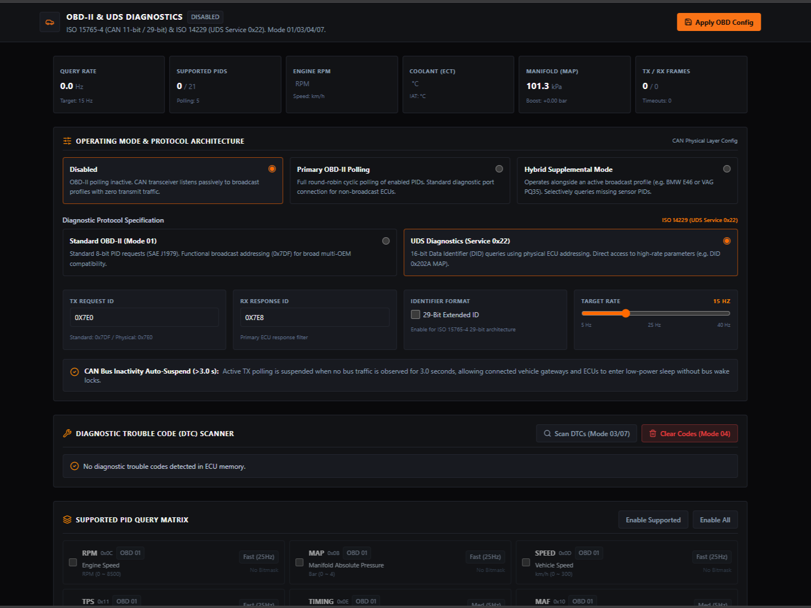Click the "Polling: 5" text
This screenshot has height=608, width=811.
coord(188,101)
